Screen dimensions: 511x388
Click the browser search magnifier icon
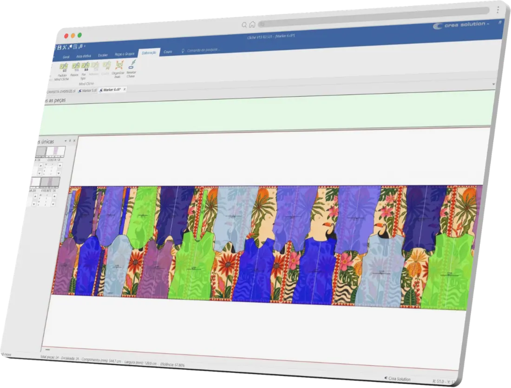point(244,25)
